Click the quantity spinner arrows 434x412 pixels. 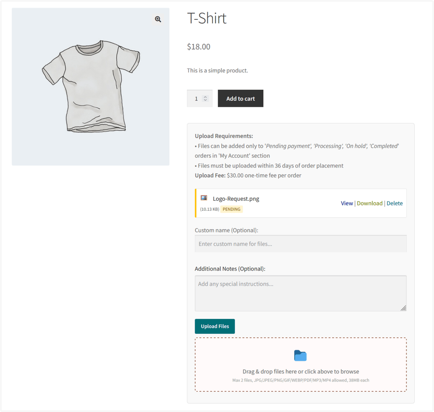tap(205, 98)
